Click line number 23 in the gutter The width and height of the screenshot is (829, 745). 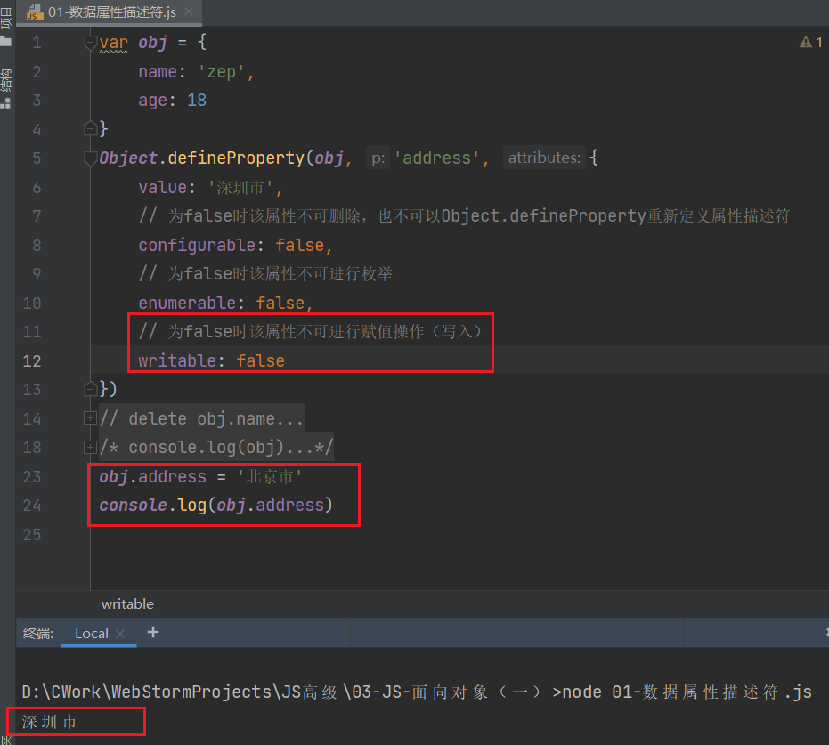pos(32,476)
